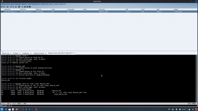
Task: Switch to the Scripts tab
Action: tap(16, 53)
